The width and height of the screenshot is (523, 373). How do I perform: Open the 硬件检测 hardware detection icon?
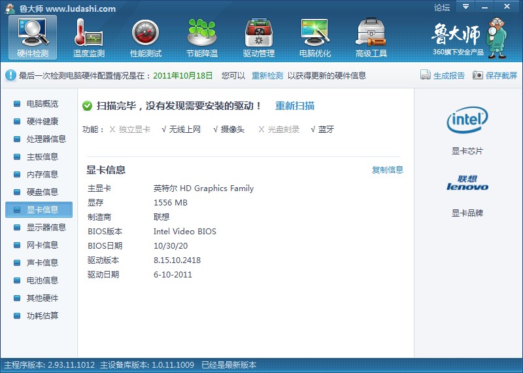[x=33, y=37]
